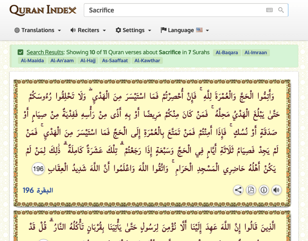Click the magnifying glass search icon

(281, 10)
